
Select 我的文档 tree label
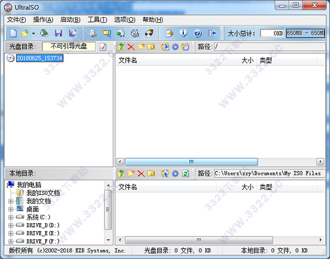point(38,201)
